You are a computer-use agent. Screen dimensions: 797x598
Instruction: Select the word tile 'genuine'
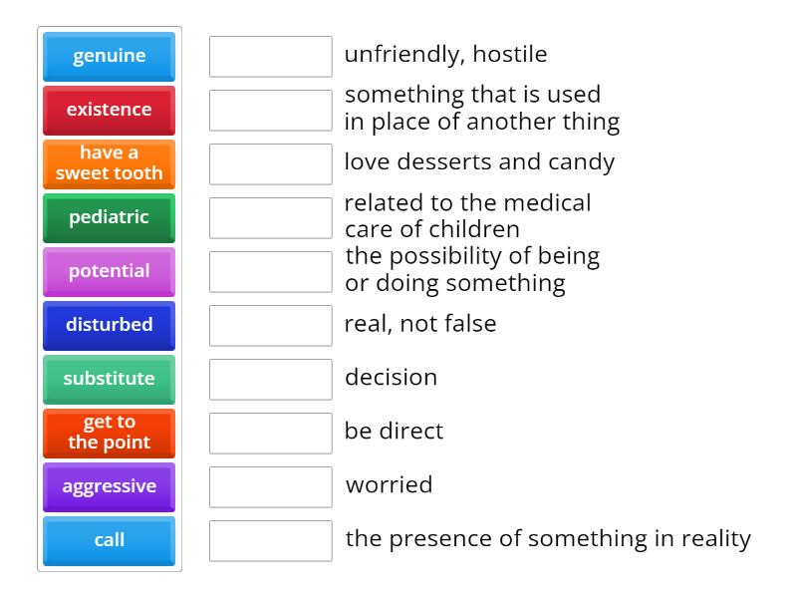(x=109, y=56)
